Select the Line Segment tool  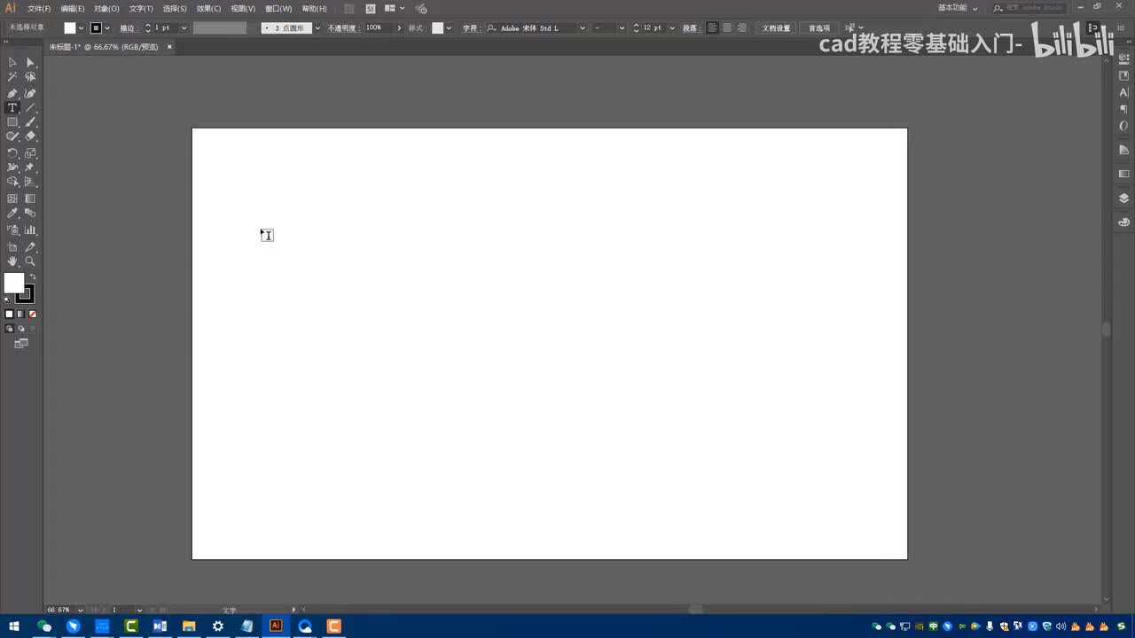[x=30, y=108]
